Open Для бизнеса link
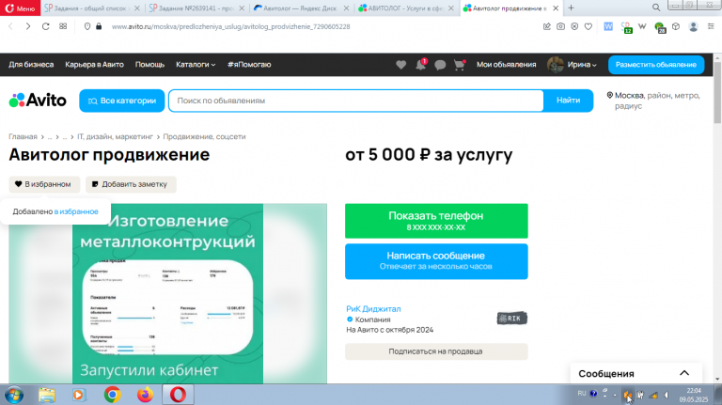 pos(31,65)
